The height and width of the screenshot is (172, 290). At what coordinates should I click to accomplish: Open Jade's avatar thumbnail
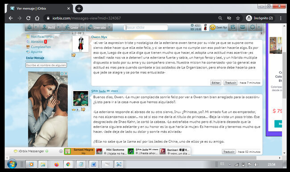[x=80, y=99]
